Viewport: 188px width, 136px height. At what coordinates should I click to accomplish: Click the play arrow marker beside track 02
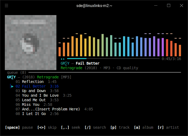12,86
